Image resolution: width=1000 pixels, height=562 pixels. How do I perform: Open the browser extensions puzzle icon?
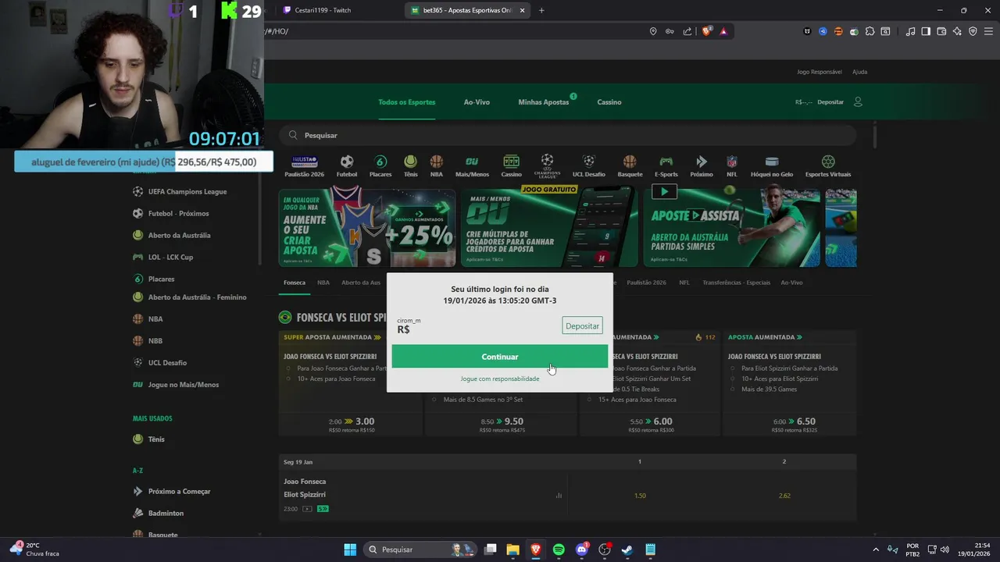pos(870,31)
